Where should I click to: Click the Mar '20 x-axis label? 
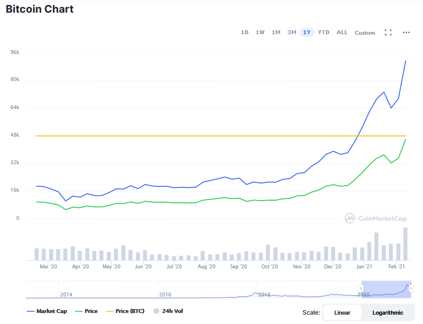(x=48, y=267)
